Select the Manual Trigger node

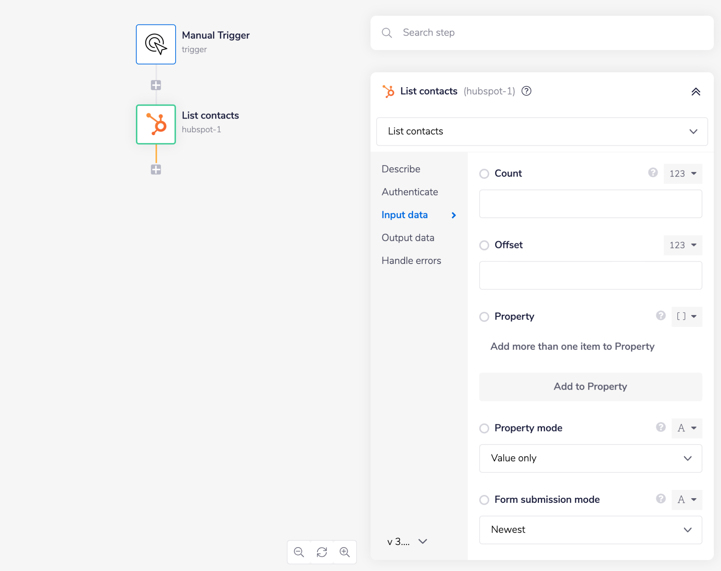(156, 44)
